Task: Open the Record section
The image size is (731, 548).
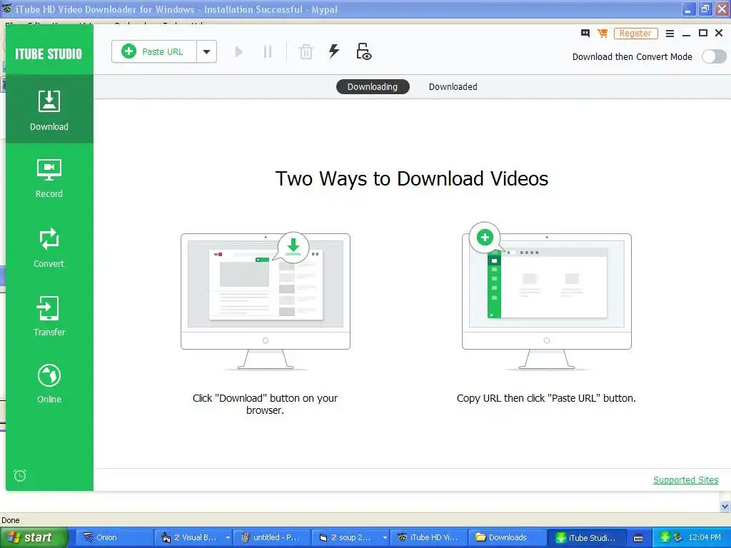Action: point(49,178)
